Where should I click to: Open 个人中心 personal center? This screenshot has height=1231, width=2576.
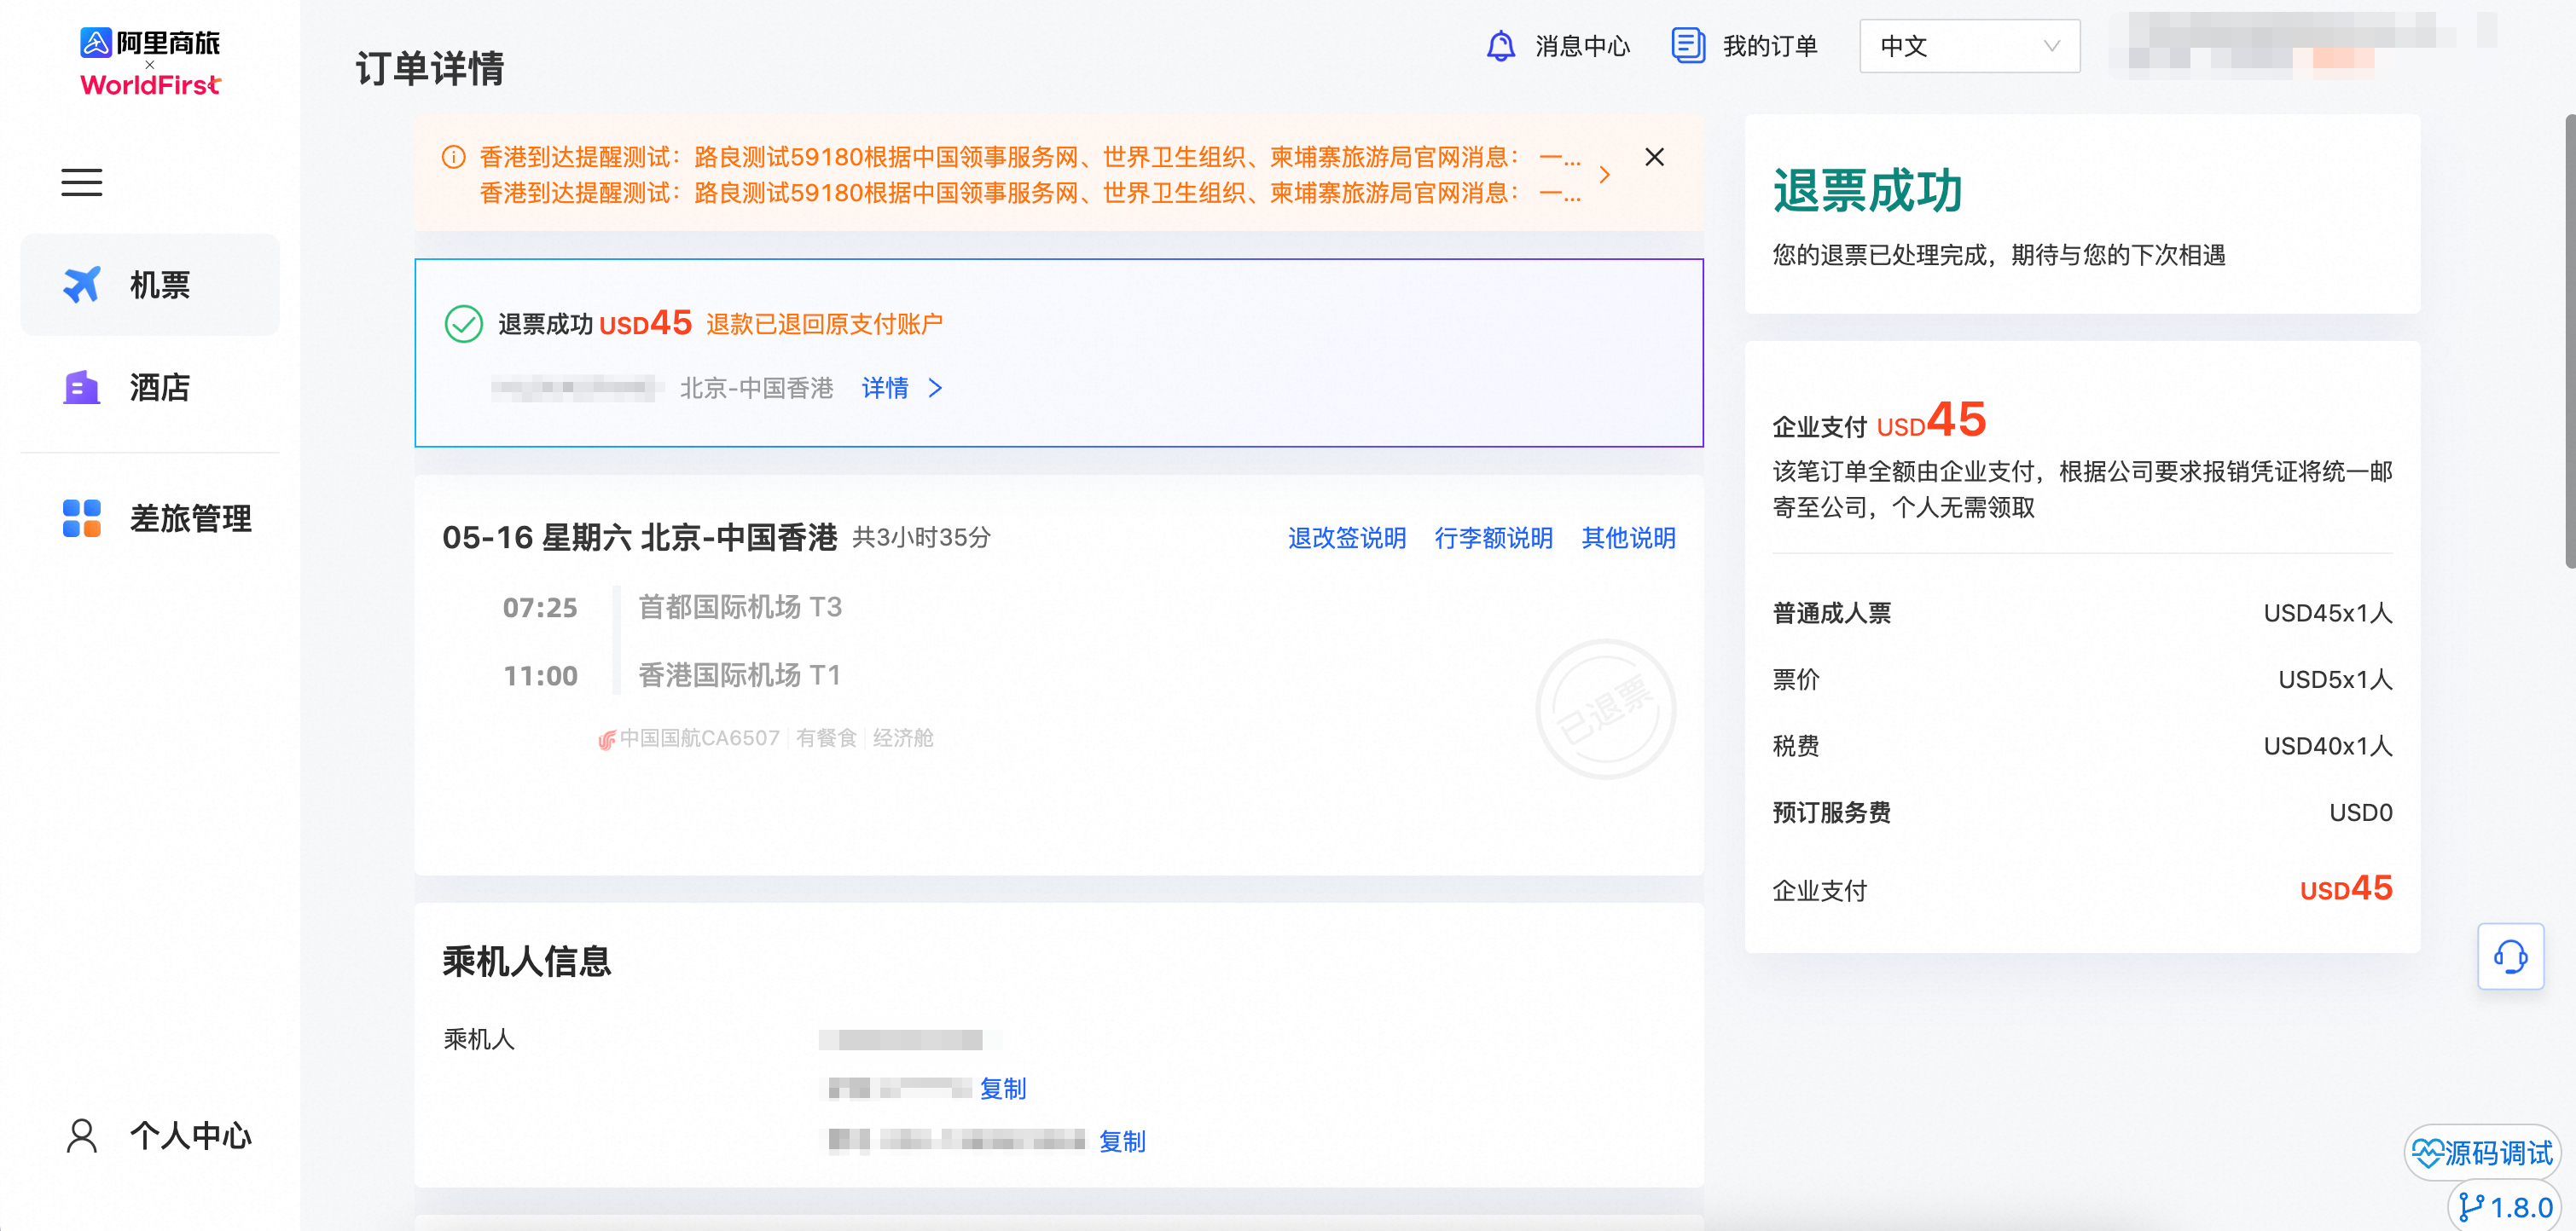click(x=160, y=1135)
